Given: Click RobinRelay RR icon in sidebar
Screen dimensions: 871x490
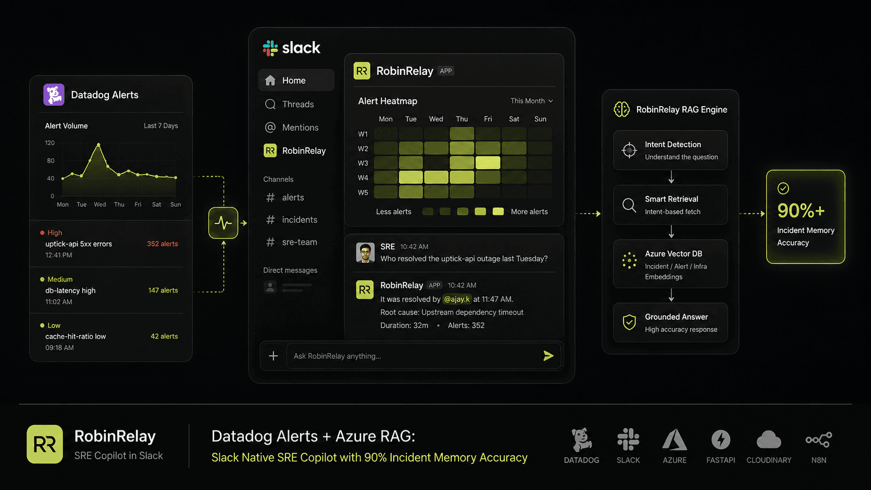Looking at the screenshot, I should click(270, 150).
